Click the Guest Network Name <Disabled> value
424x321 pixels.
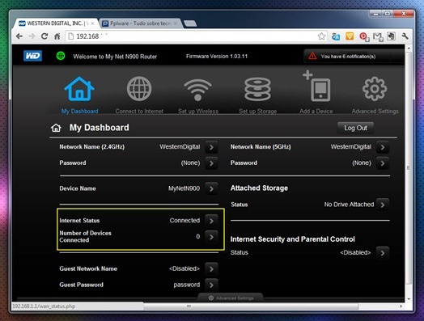(184, 268)
